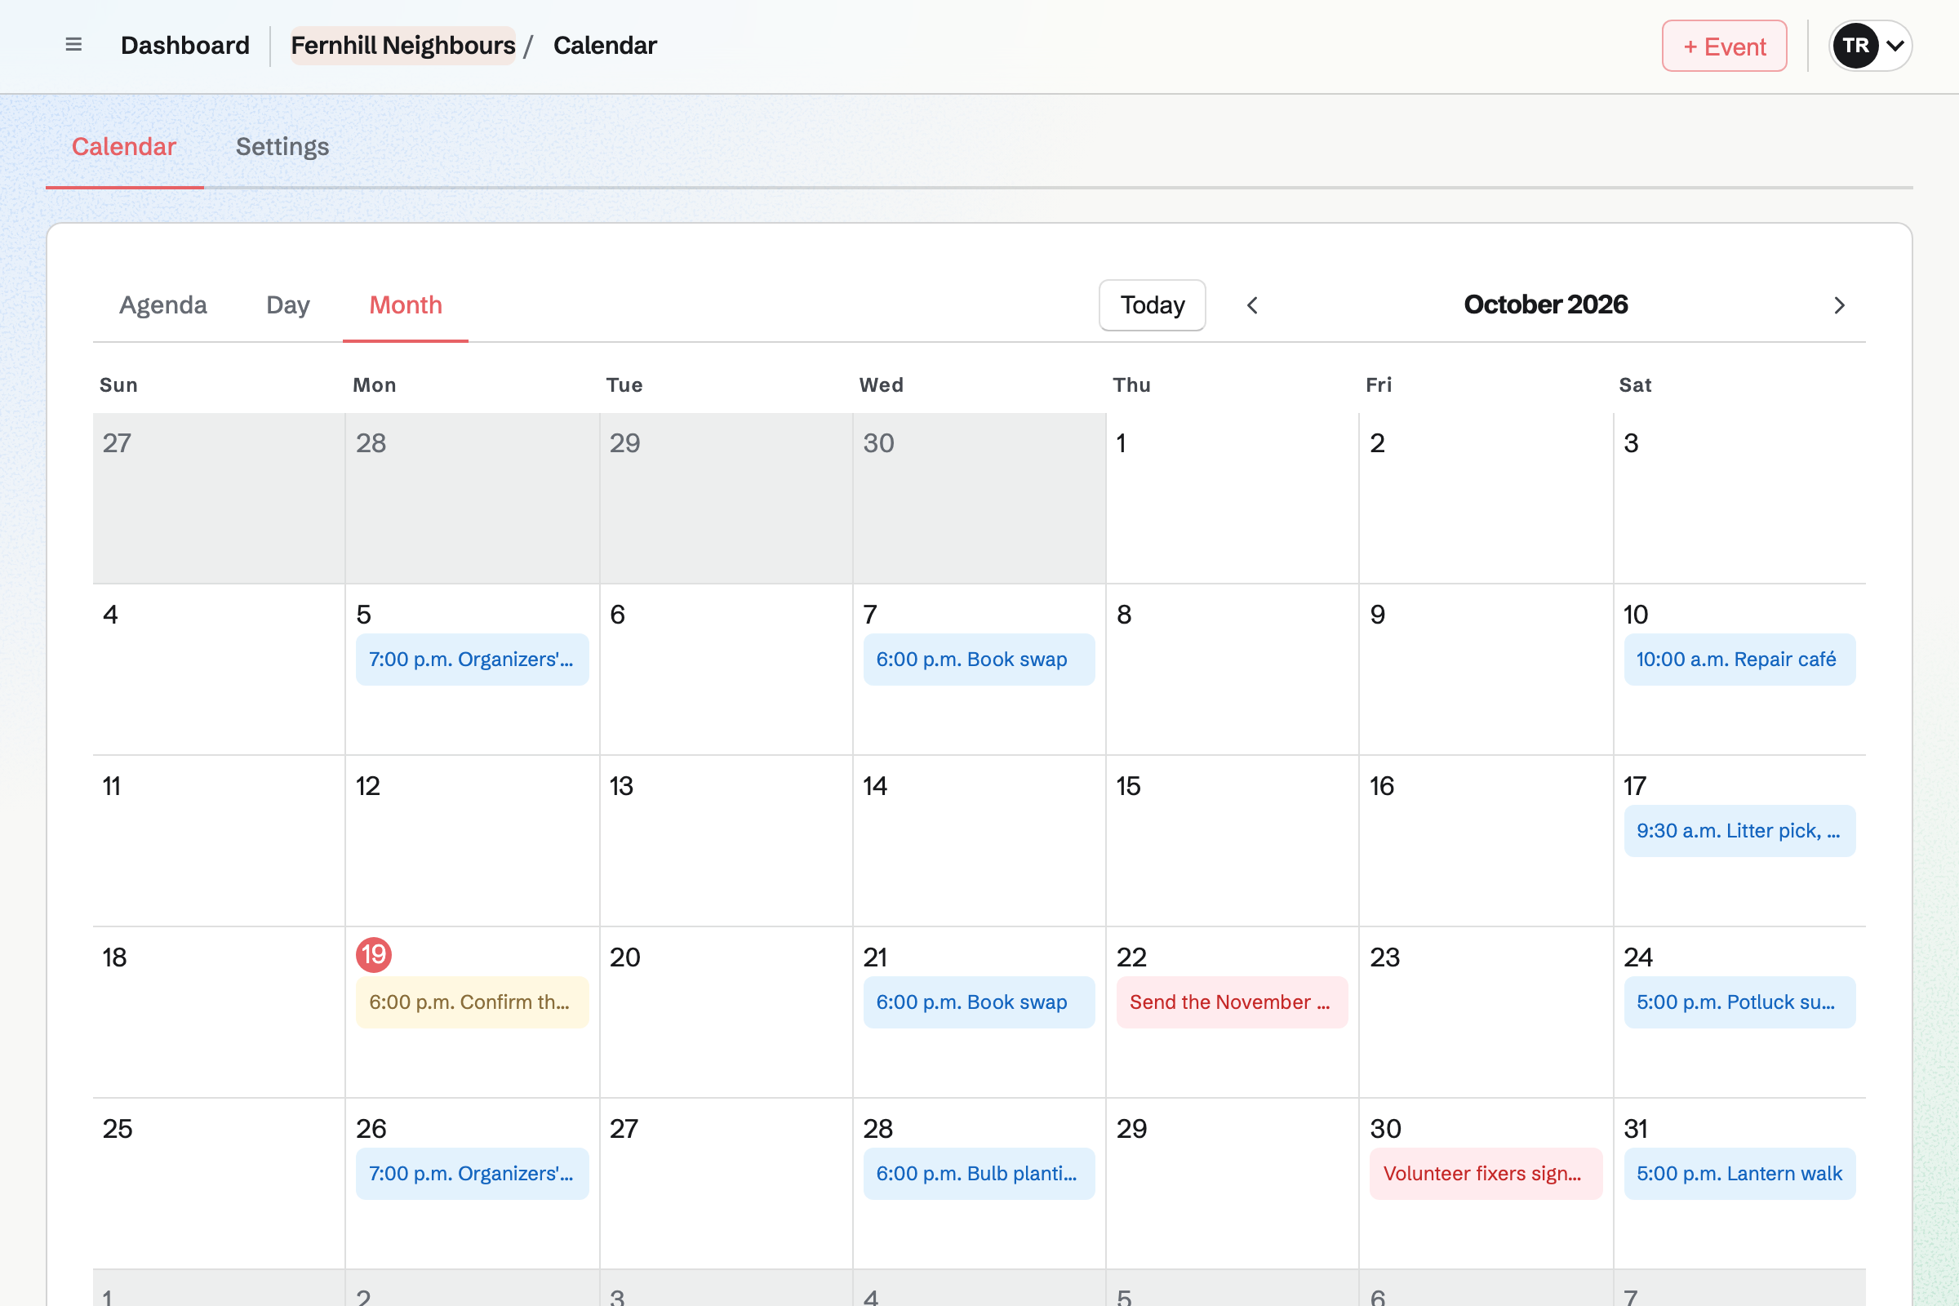Click the + Event button
Image resolution: width=1959 pixels, height=1306 pixels.
(1724, 46)
